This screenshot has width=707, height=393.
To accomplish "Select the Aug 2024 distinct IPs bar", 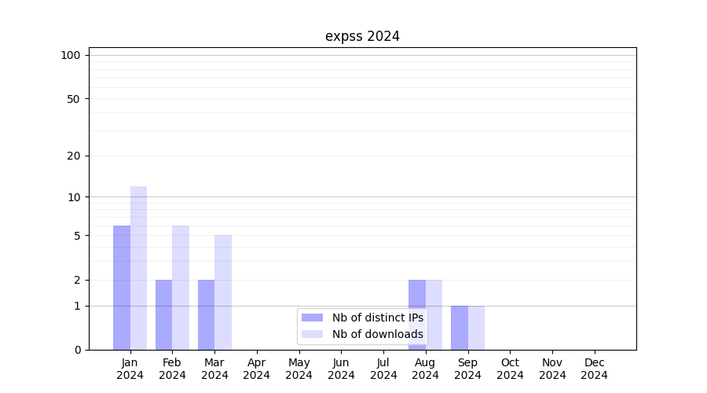I will pyautogui.click(x=416, y=314).
